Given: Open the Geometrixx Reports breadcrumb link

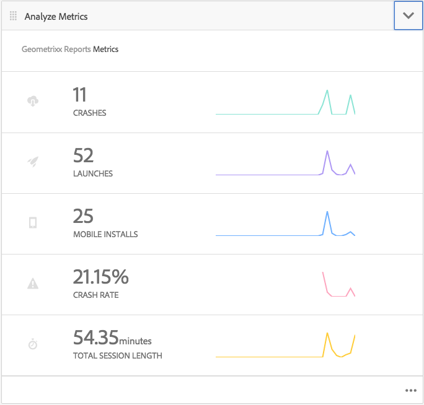Looking at the screenshot, I should tap(56, 49).
